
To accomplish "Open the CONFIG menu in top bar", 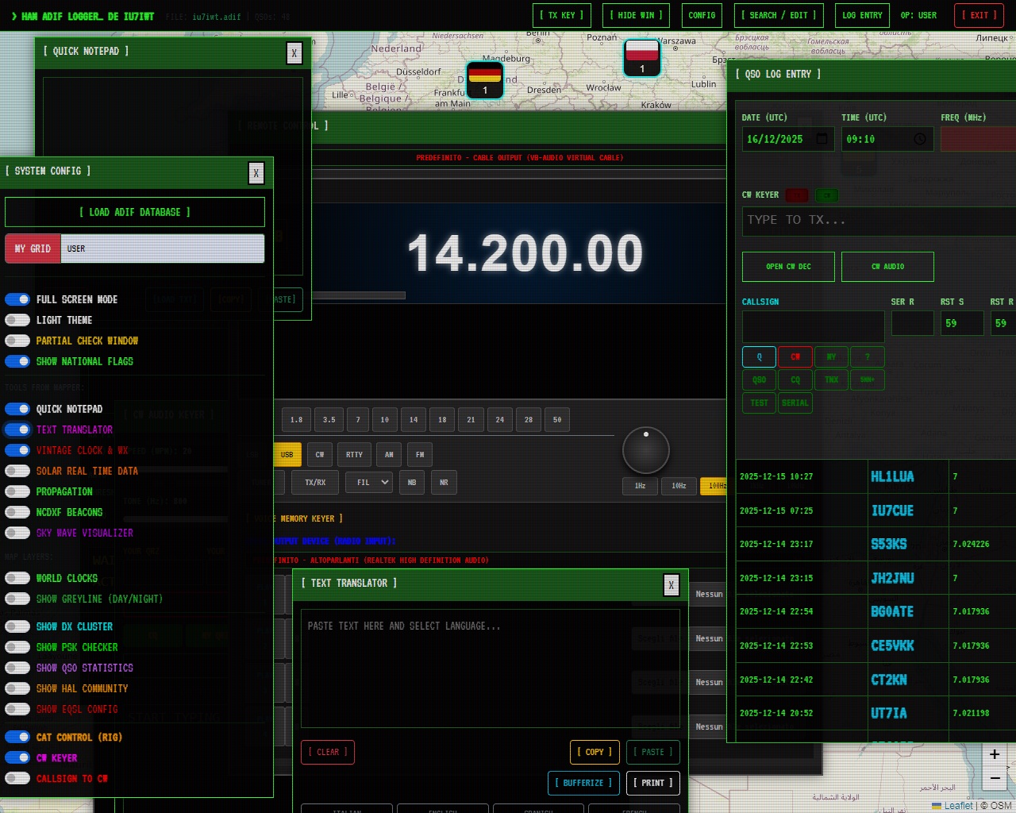I will [702, 15].
